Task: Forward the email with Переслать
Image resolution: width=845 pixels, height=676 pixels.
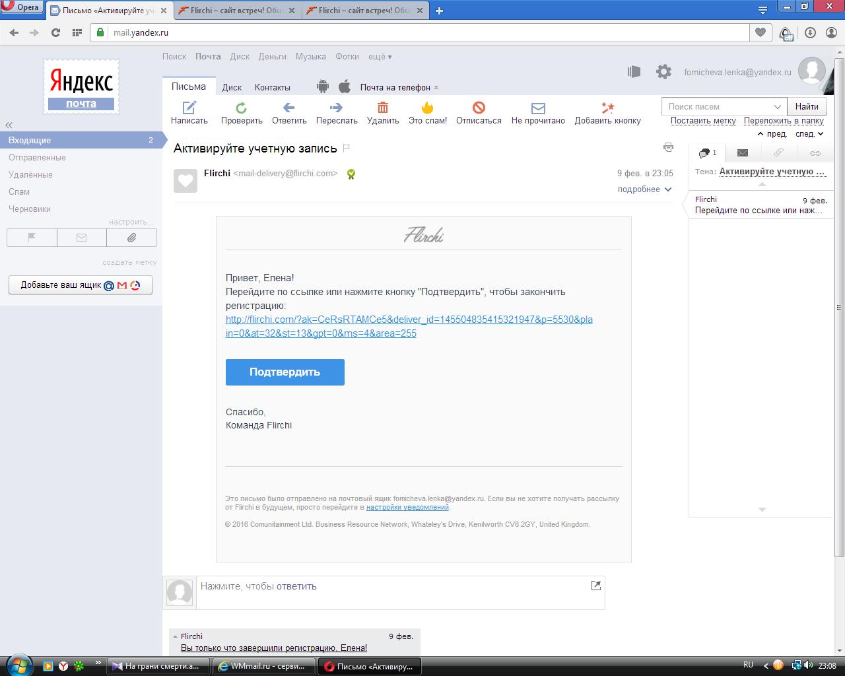Action: point(337,113)
